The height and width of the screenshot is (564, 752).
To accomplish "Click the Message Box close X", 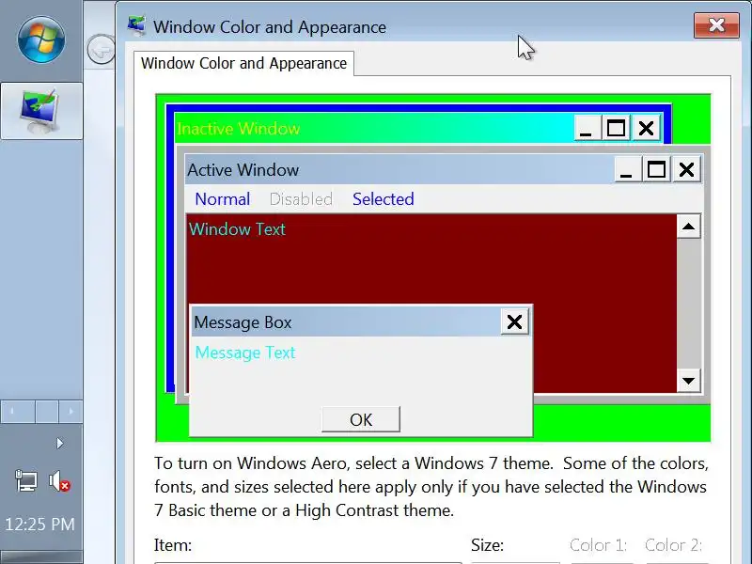I will (514, 321).
